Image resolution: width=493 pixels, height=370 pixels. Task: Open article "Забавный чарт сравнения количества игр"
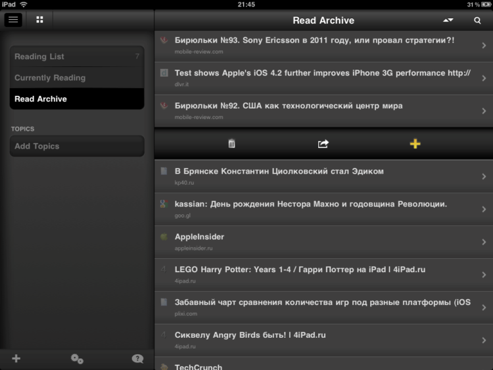323,308
